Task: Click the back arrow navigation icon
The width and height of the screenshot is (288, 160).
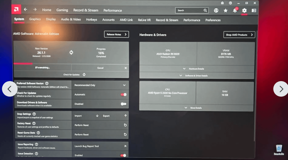Action: (25, 10)
